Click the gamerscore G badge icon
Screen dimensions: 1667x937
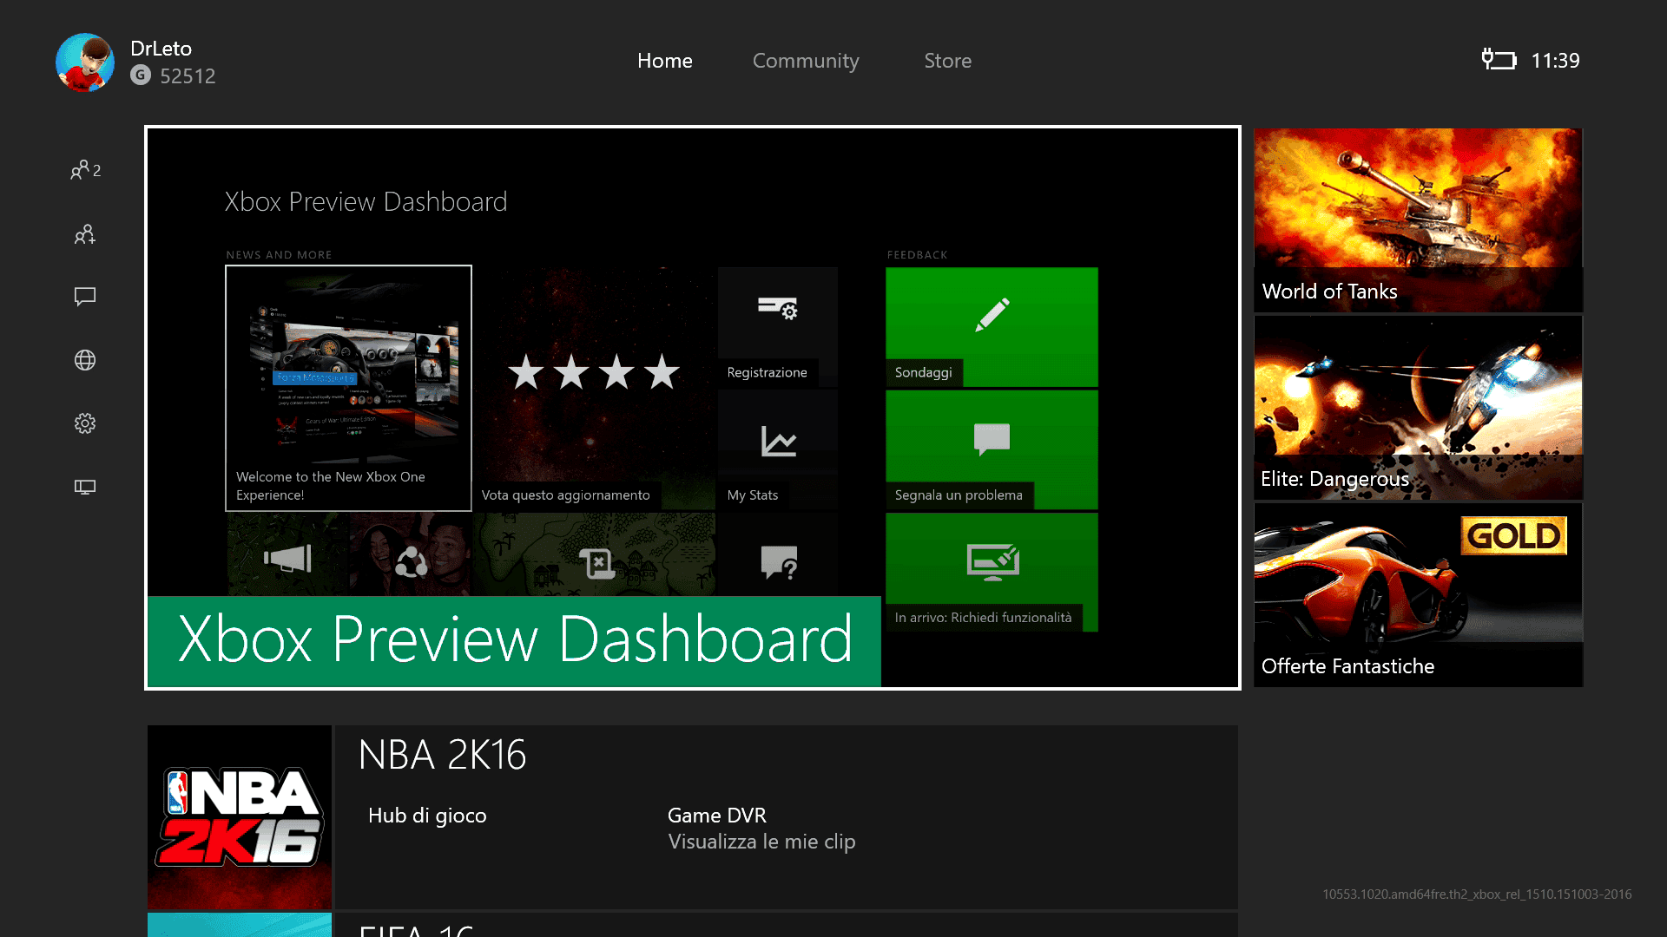click(141, 75)
